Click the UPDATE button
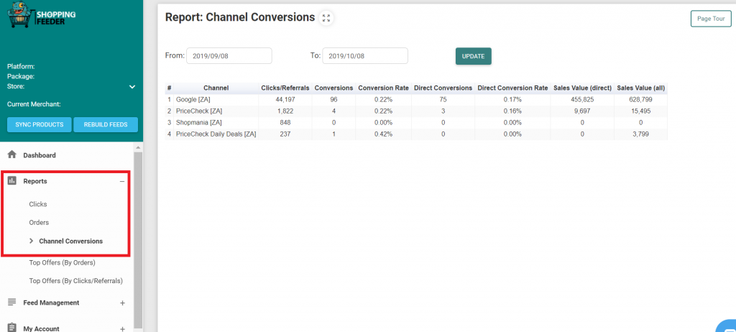Image resolution: width=736 pixels, height=332 pixels. [473, 56]
